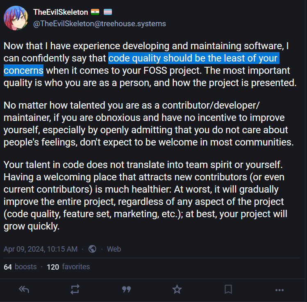This screenshot has height=302, width=307.
Task: Favorite the post with the star icon
Action: [x=177, y=290]
